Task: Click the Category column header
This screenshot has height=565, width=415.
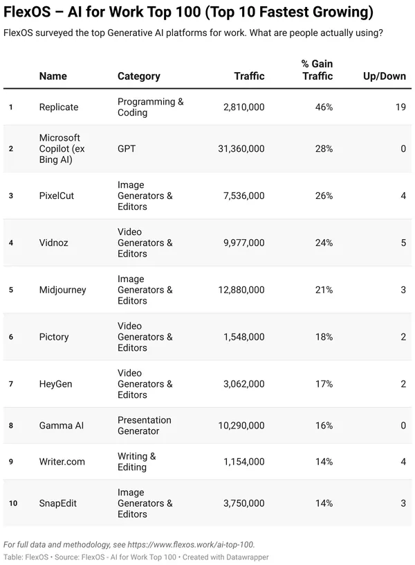Action: coord(138,76)
